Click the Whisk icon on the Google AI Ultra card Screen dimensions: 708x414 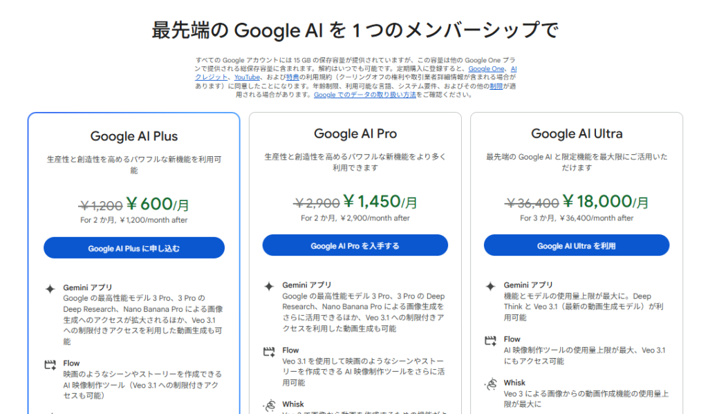[491, 383]
